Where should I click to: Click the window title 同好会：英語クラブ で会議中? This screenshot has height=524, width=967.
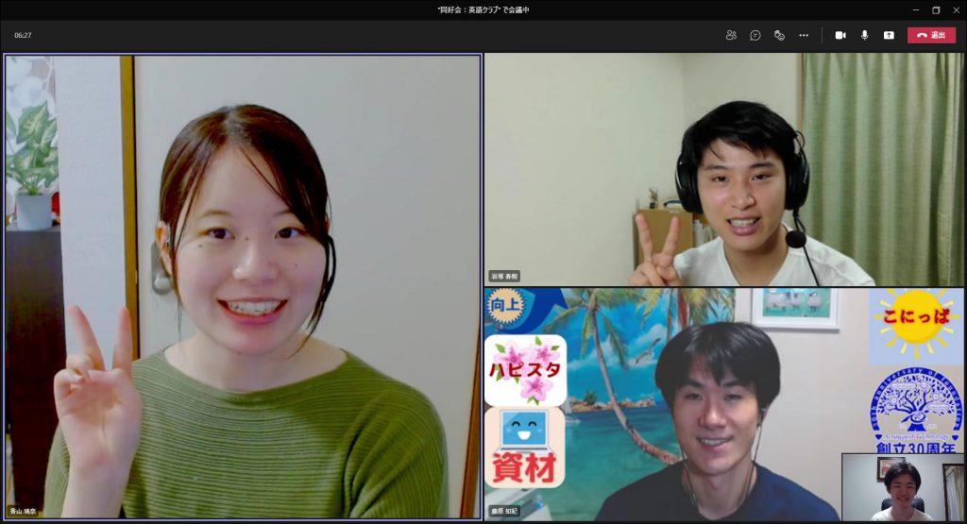(483, 9)
